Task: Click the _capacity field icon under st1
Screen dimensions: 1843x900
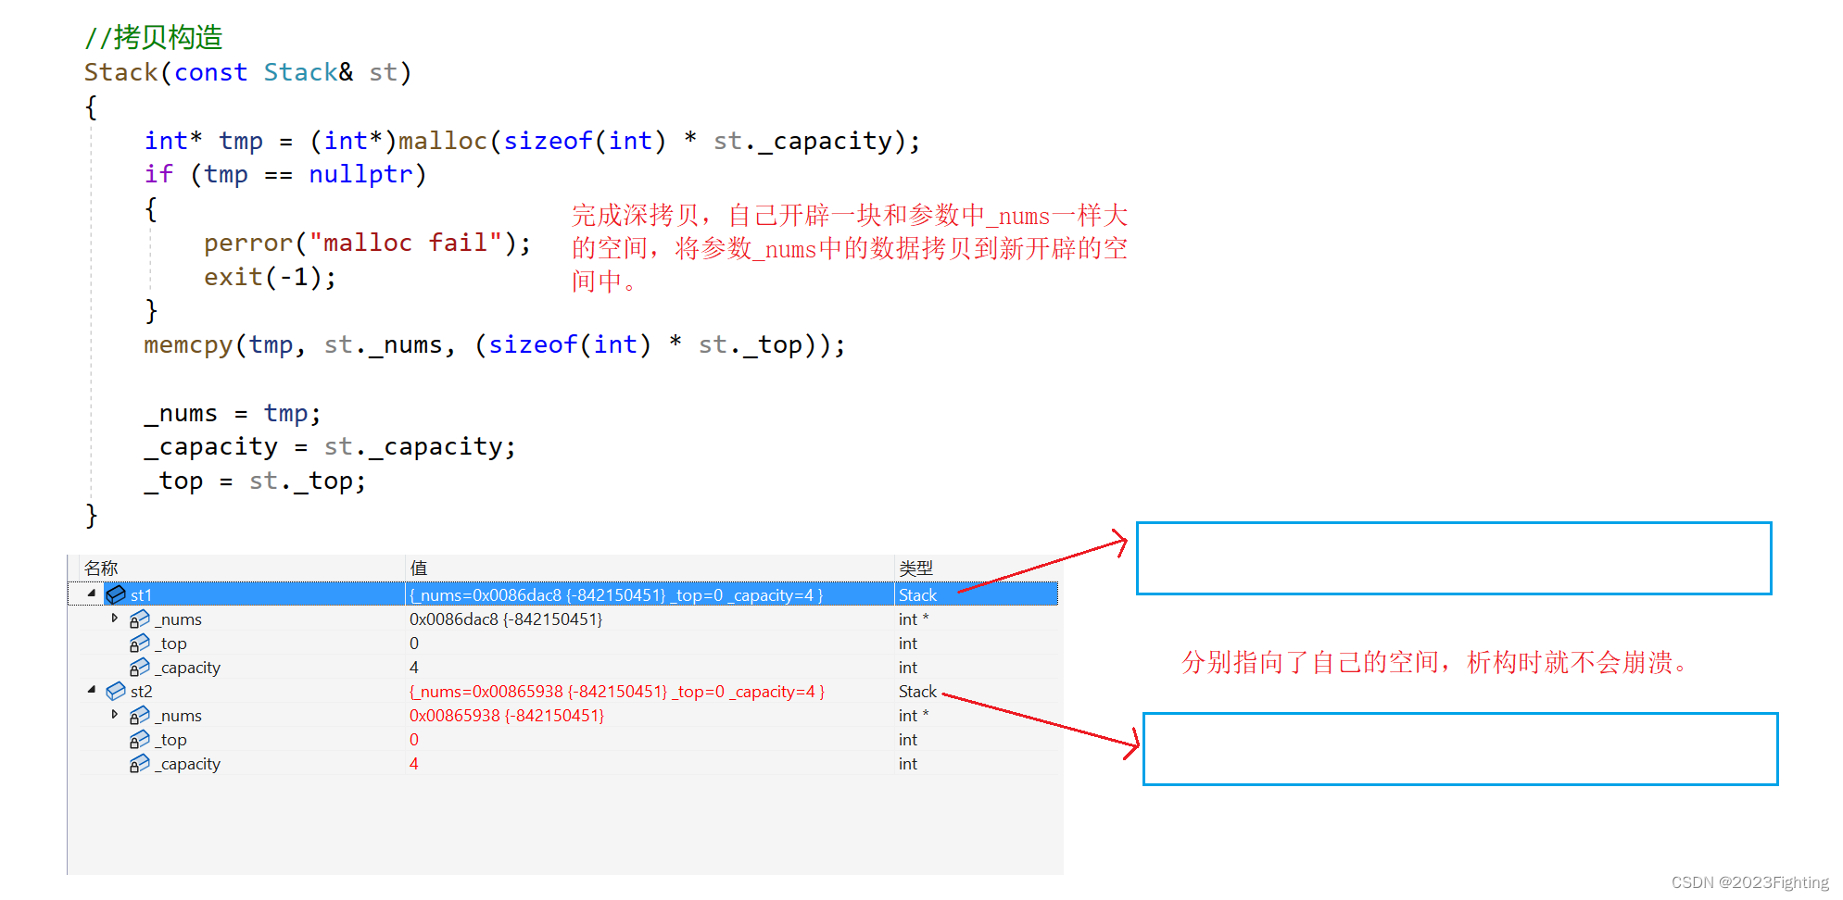Action: [x=140, y=667]
